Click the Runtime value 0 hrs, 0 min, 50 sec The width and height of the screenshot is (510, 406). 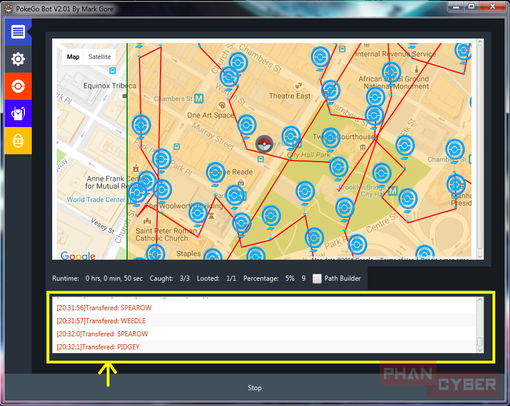[114, 278]
